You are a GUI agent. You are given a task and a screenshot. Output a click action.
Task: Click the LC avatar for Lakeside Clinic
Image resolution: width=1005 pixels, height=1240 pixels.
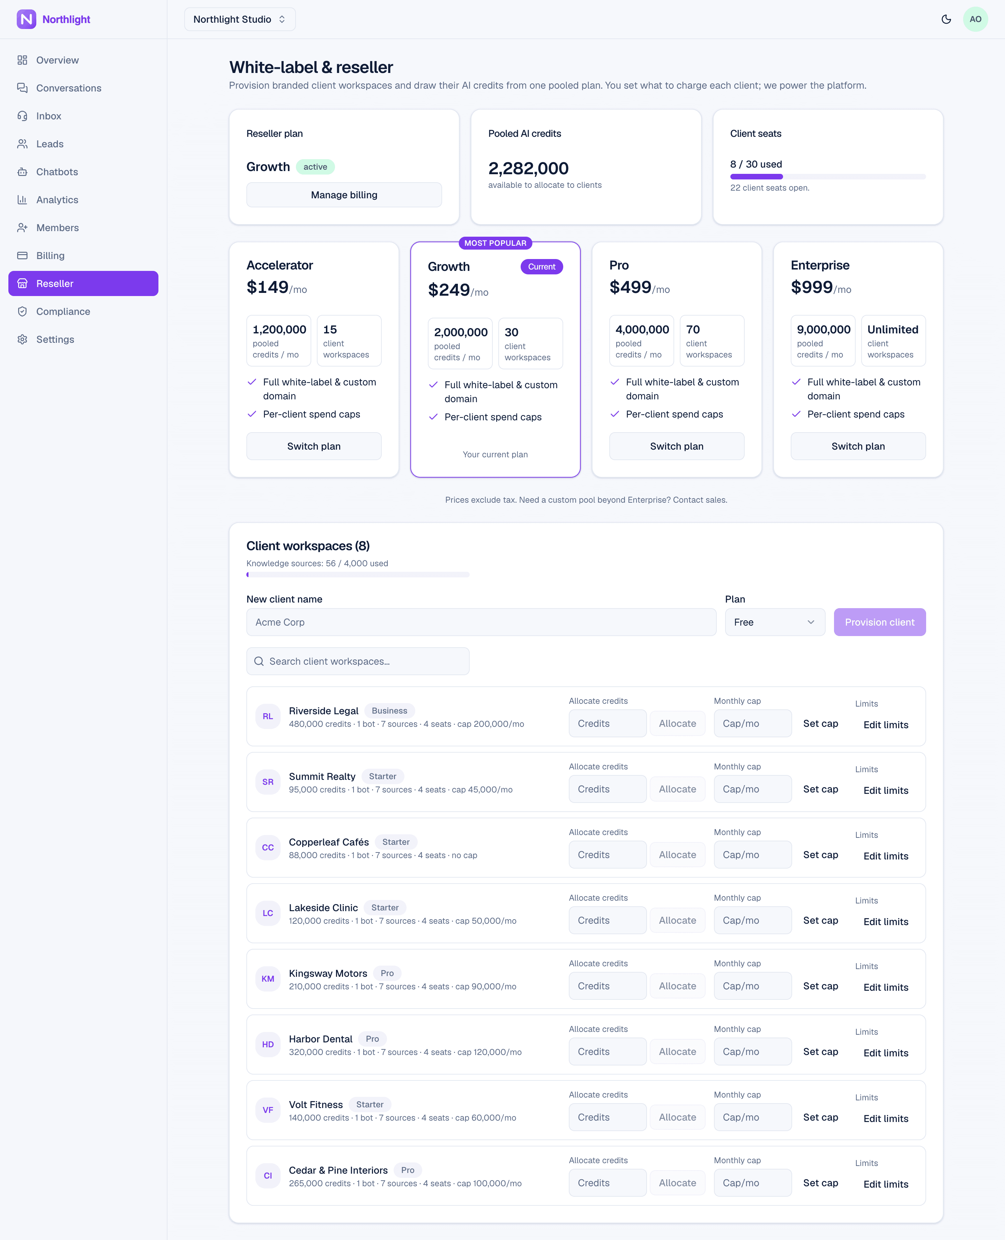267,913
